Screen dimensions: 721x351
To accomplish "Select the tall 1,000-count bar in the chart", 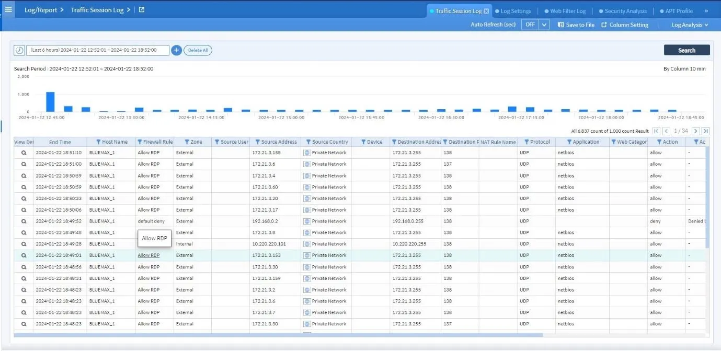I will tap(49, 101).
